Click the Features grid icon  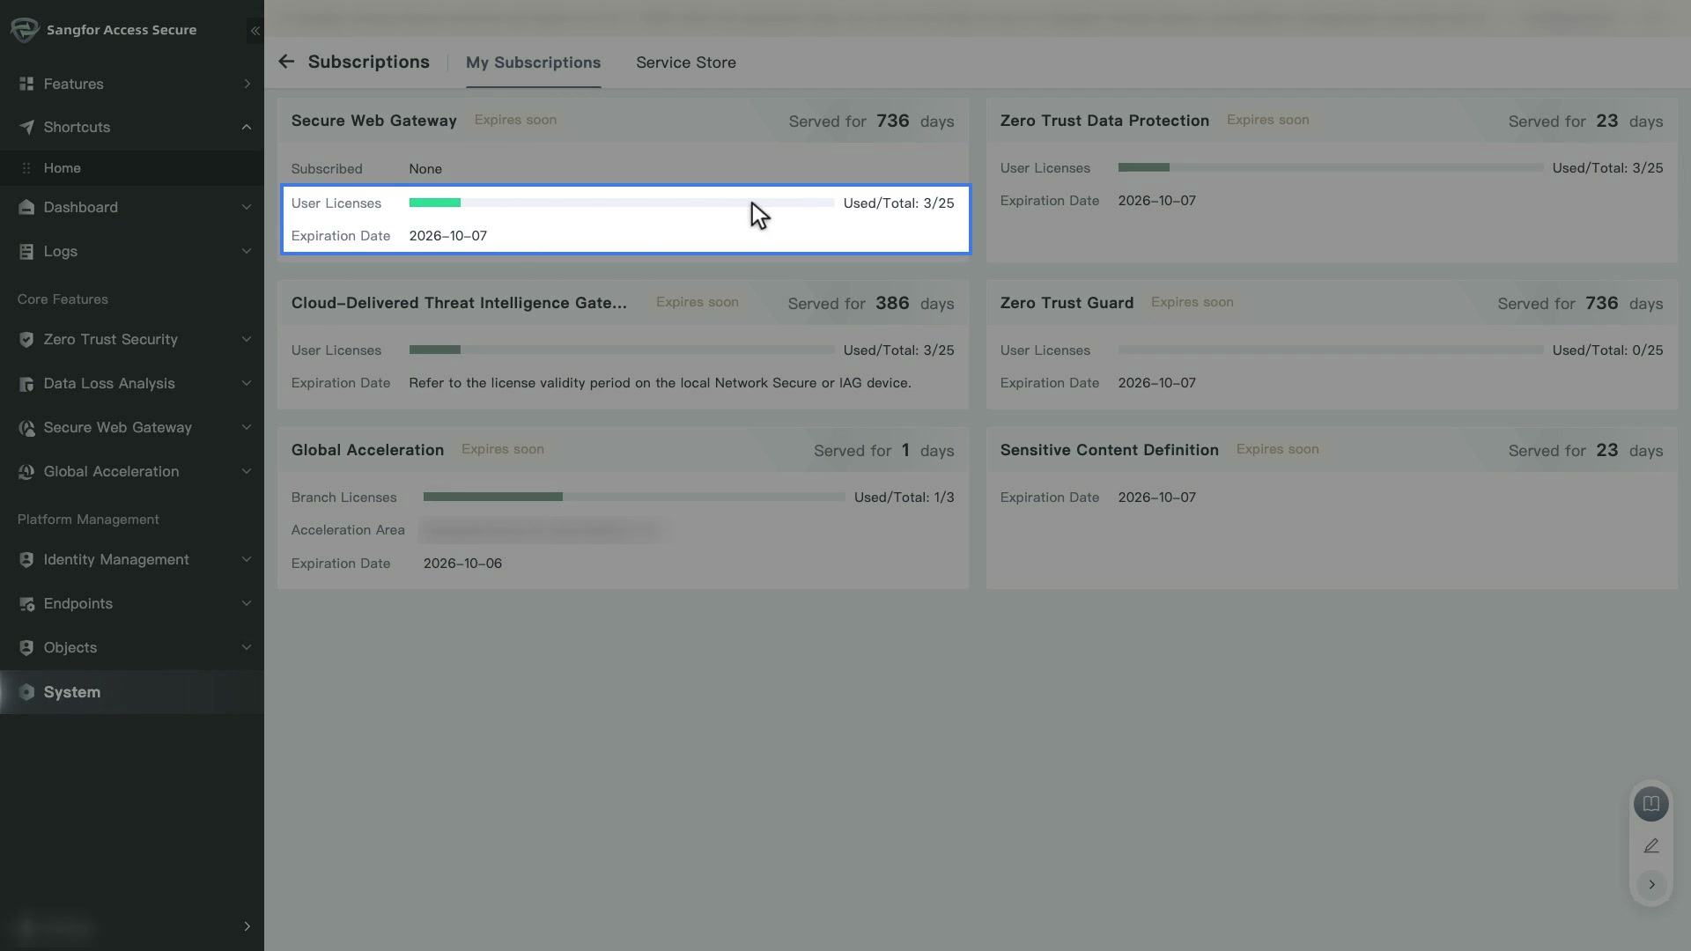[x=26, y=84]
